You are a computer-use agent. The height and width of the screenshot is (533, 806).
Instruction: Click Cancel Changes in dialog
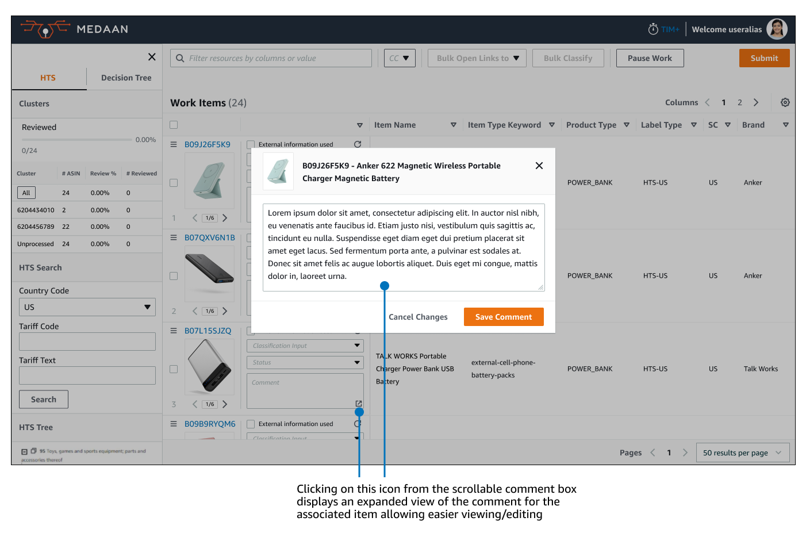[418, 317]
